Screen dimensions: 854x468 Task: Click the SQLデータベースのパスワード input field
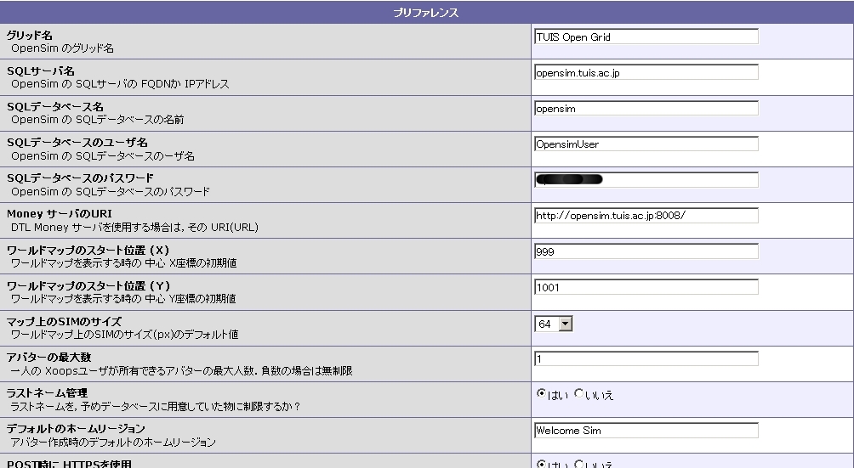[646, 179]
